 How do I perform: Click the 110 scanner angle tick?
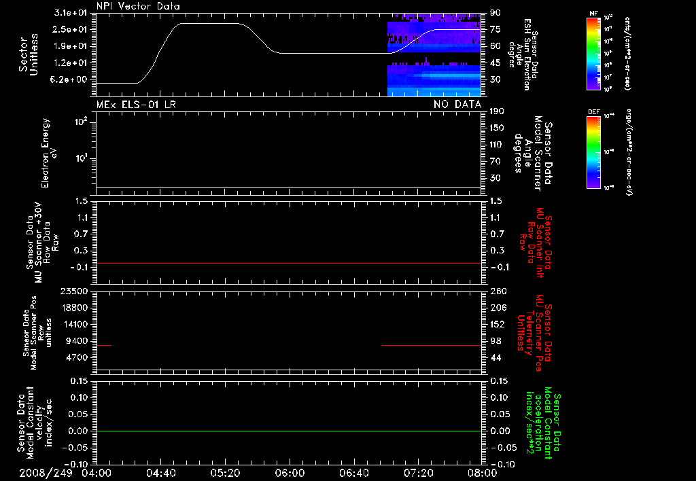tap(497, 145)
